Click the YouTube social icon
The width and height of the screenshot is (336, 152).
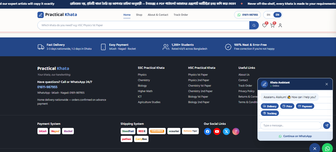point(217,132)
